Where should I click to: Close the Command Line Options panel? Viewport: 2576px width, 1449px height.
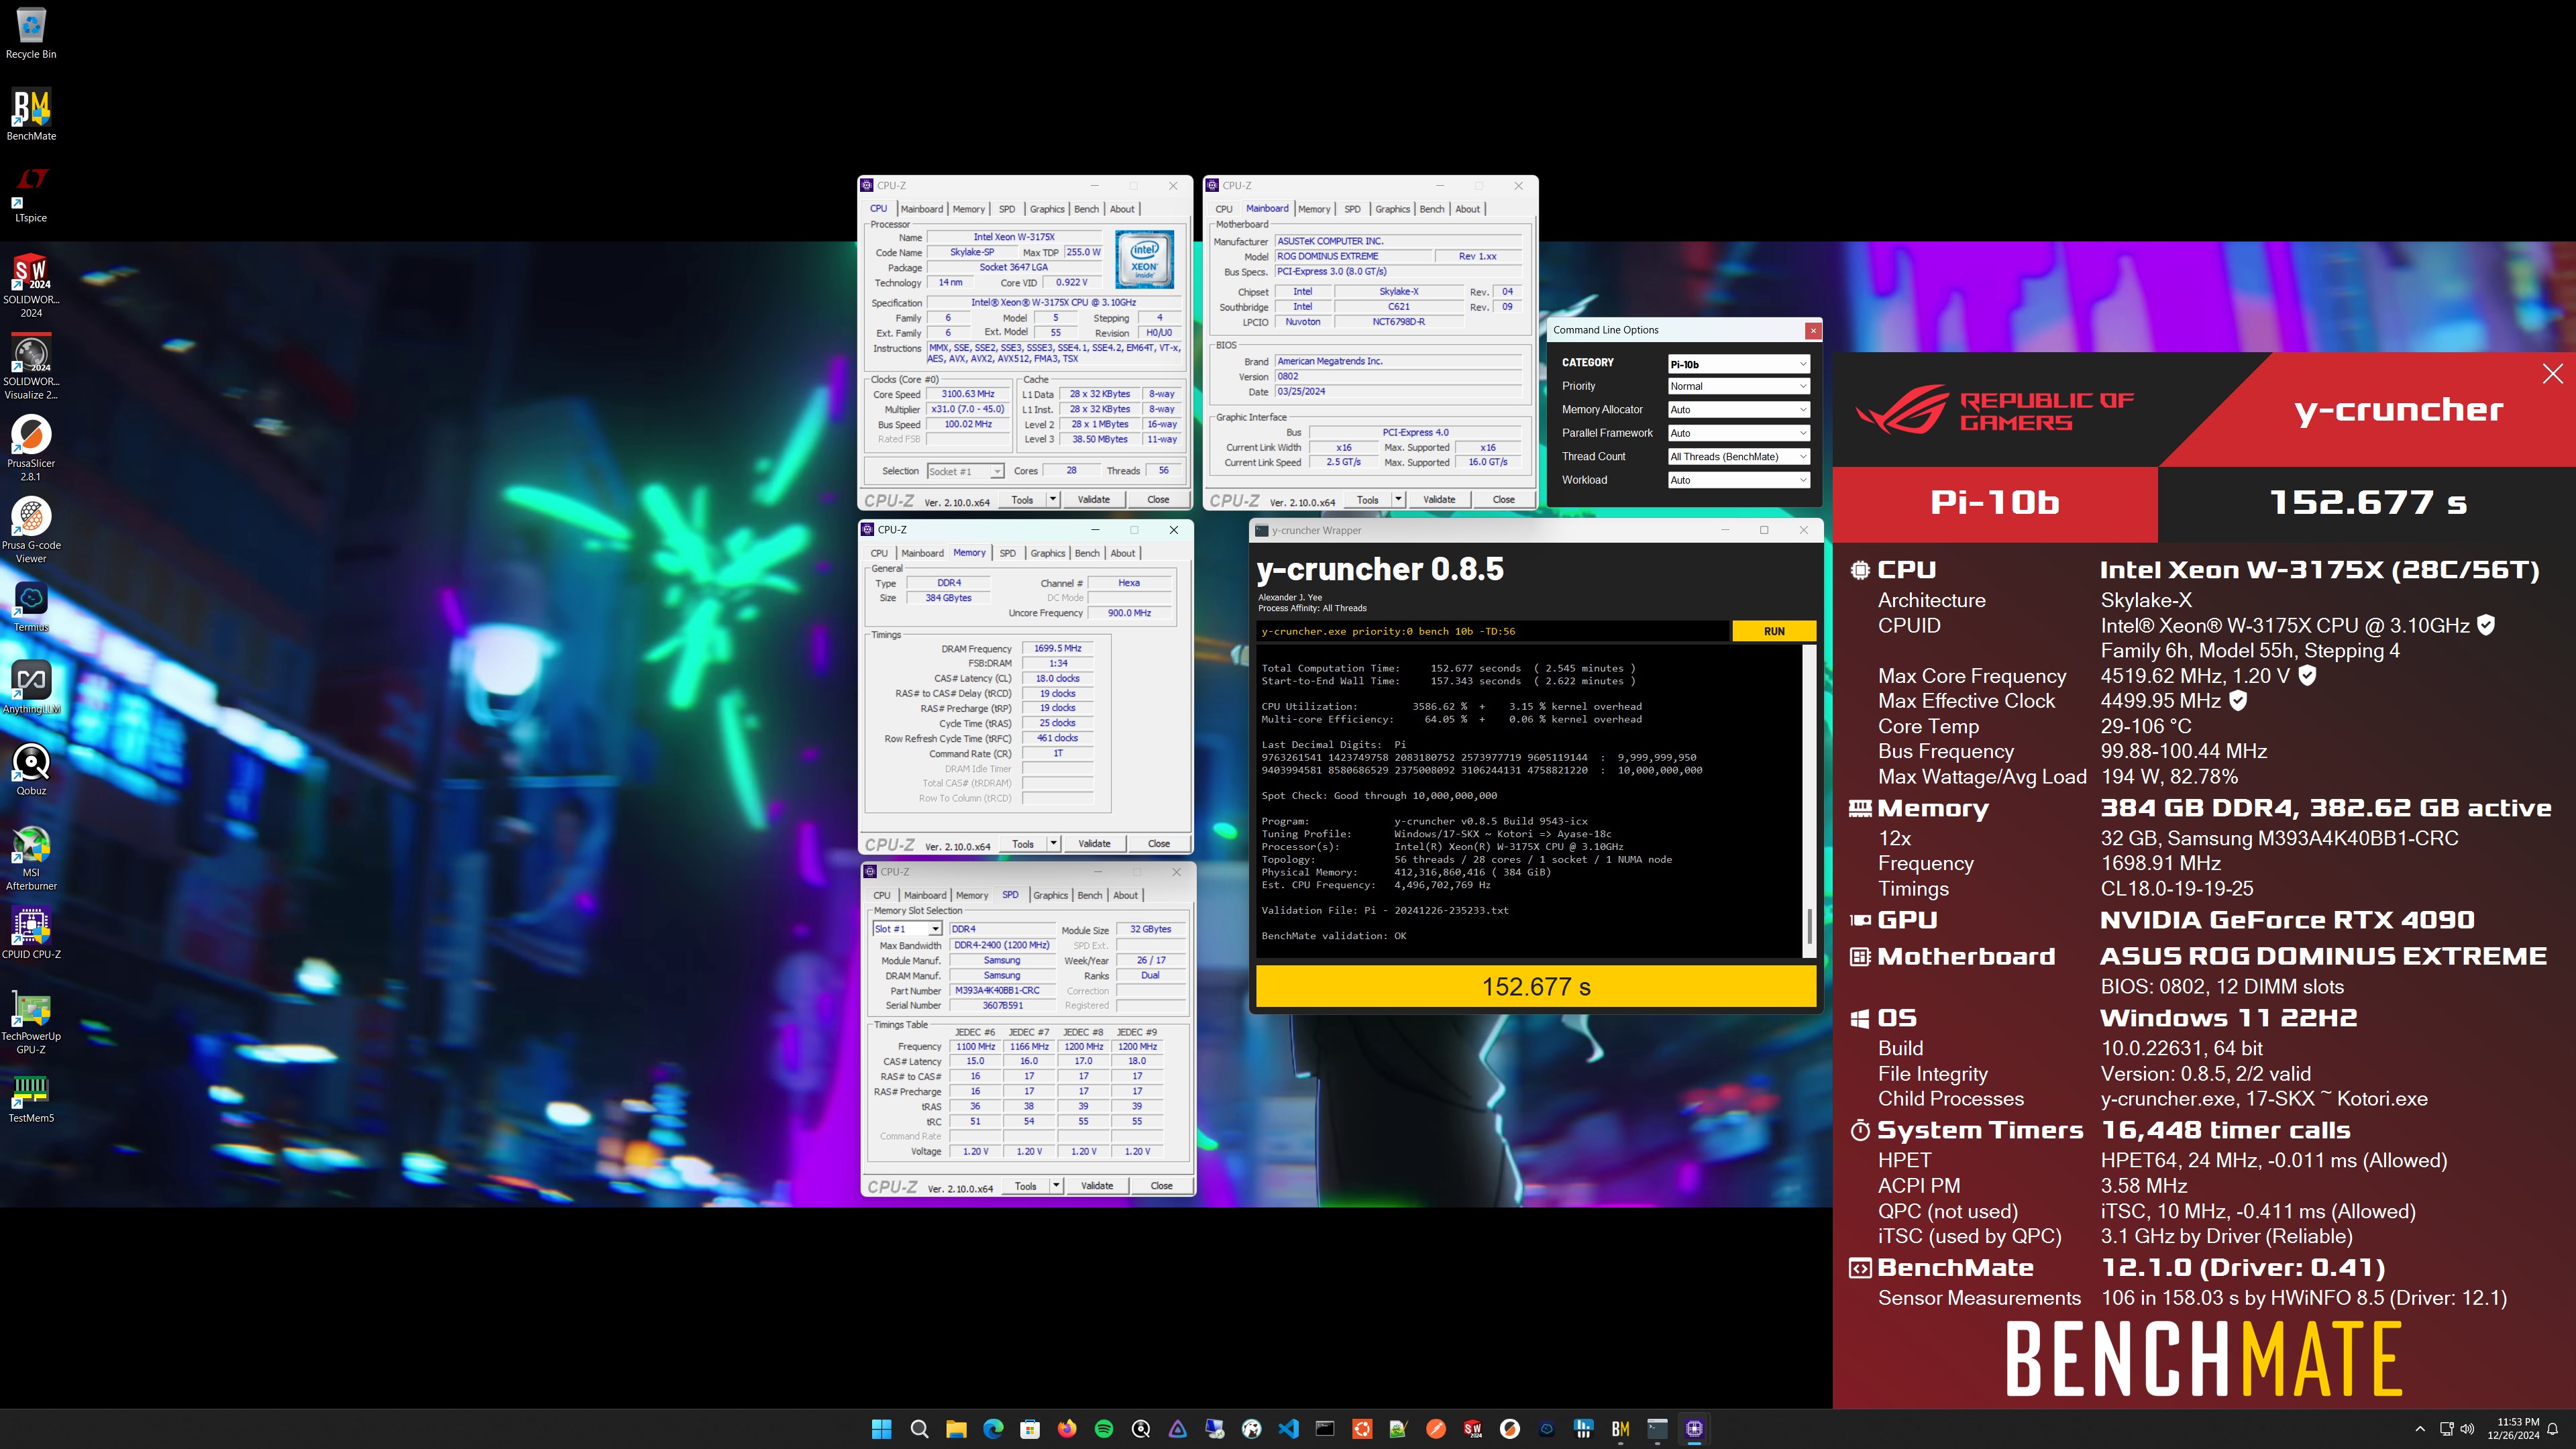point(1812,330)
